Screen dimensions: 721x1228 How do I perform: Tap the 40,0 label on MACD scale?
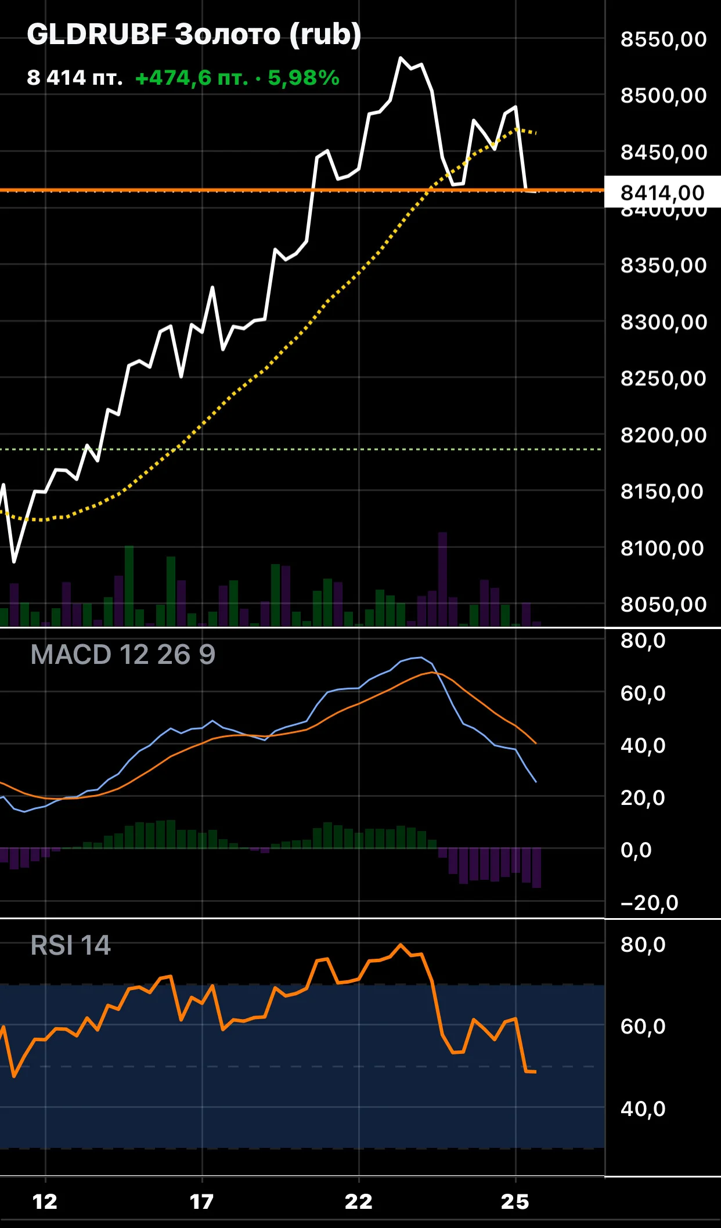point(643,746)
